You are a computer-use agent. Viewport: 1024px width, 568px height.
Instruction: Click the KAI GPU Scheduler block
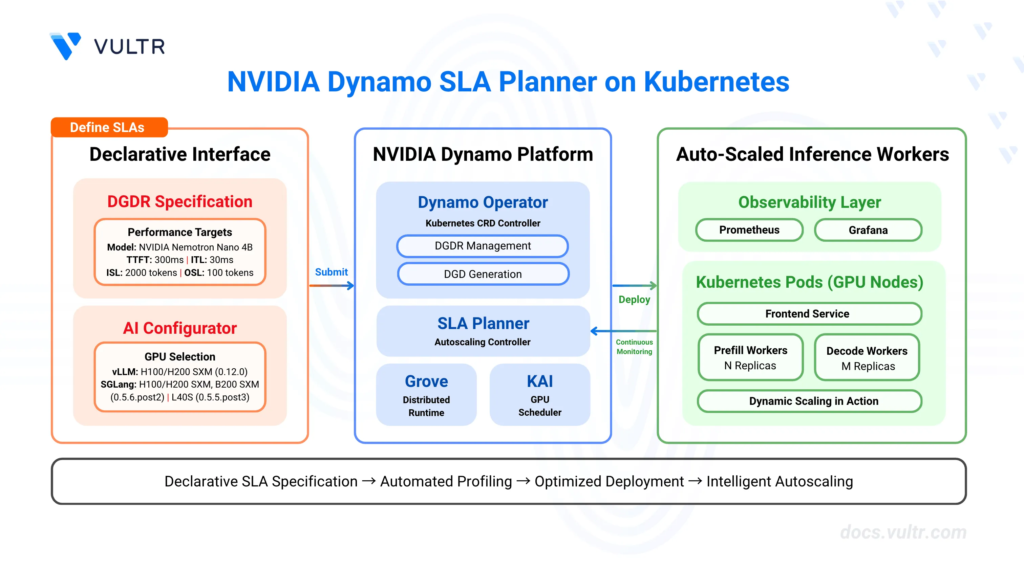539,395
